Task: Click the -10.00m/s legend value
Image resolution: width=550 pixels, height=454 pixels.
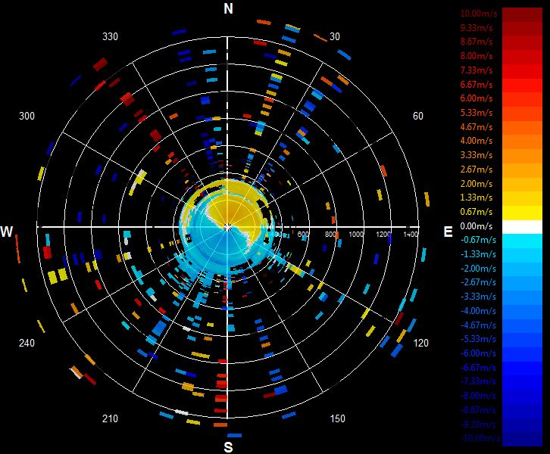Action: click(x=480, y=438)
